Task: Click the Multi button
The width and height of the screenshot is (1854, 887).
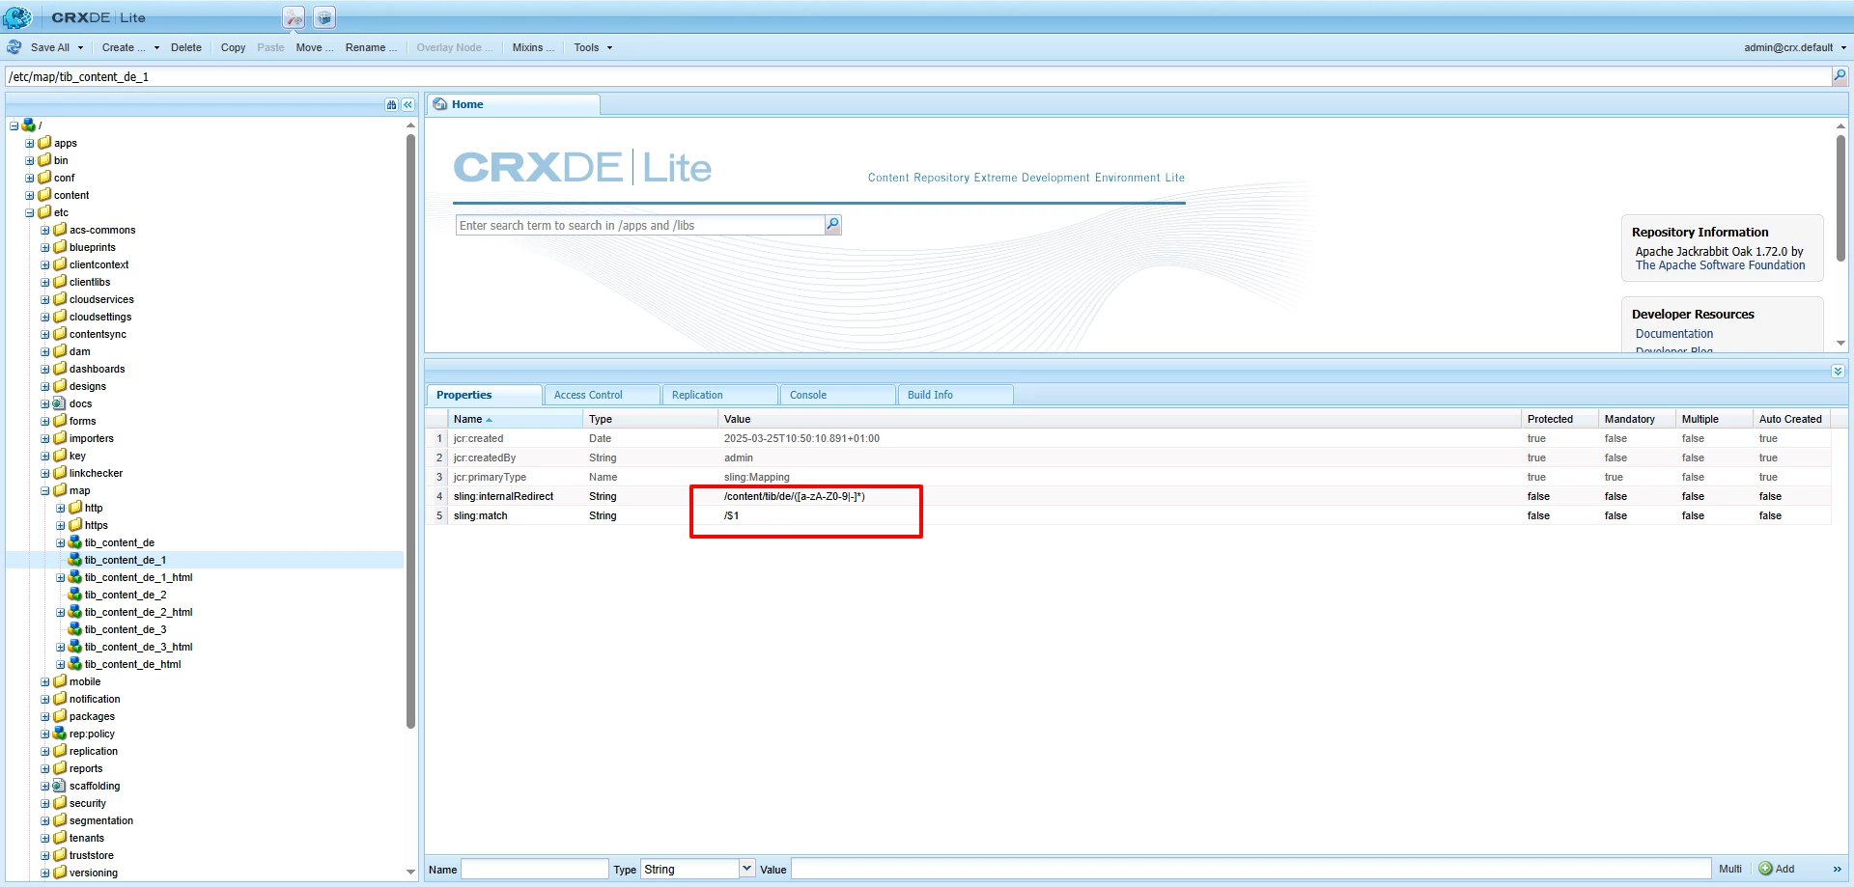Action: pyautogui.click(x=1730, y=869)
